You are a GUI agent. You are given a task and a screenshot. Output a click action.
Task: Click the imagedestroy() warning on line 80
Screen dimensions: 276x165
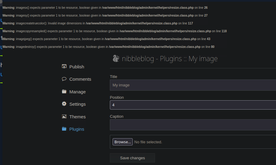[x=108, y=47]
